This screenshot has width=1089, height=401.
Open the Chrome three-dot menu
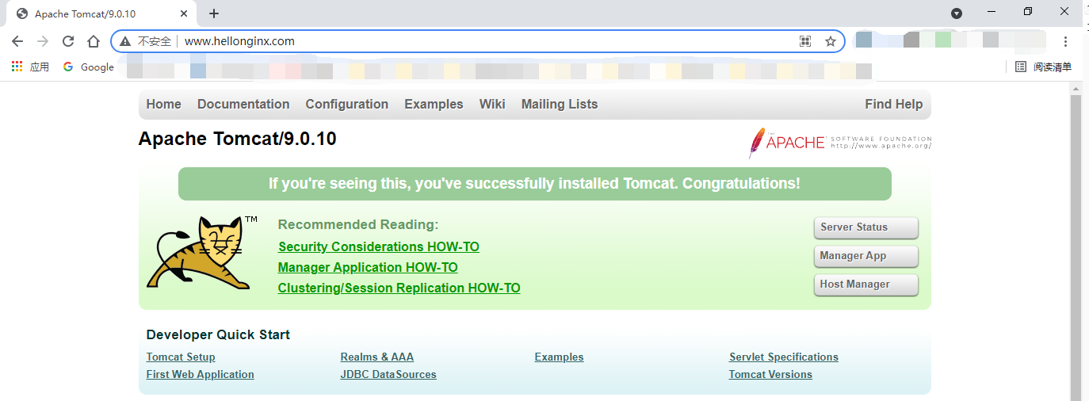coord(1066,41)
